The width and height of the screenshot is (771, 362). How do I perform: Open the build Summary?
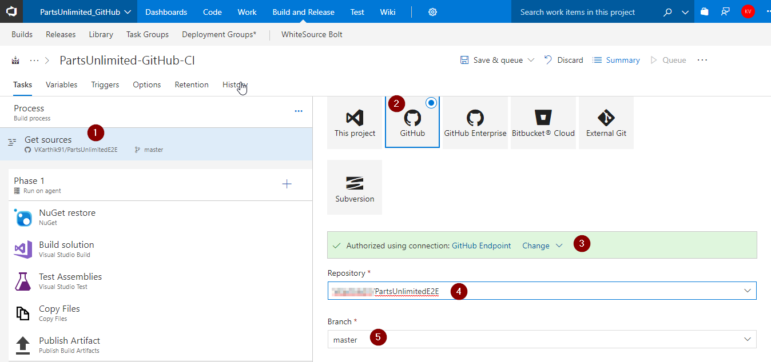pos(616,60)
